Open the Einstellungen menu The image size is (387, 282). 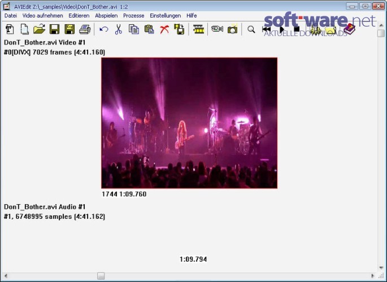pyautogui.click(x=166, y=16)
